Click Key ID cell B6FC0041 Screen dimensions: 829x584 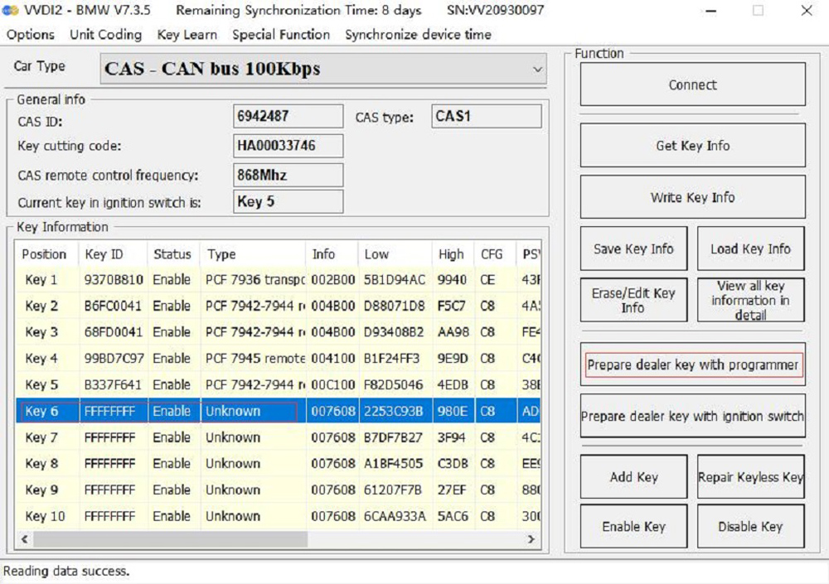(114, 306)
